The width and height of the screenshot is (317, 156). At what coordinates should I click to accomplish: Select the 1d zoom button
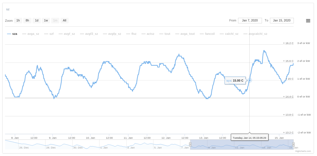pos(37,20)
